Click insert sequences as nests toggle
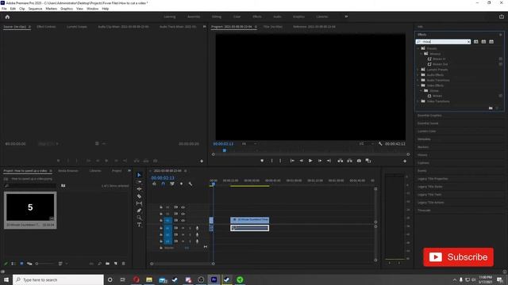 tap(154, 184)
